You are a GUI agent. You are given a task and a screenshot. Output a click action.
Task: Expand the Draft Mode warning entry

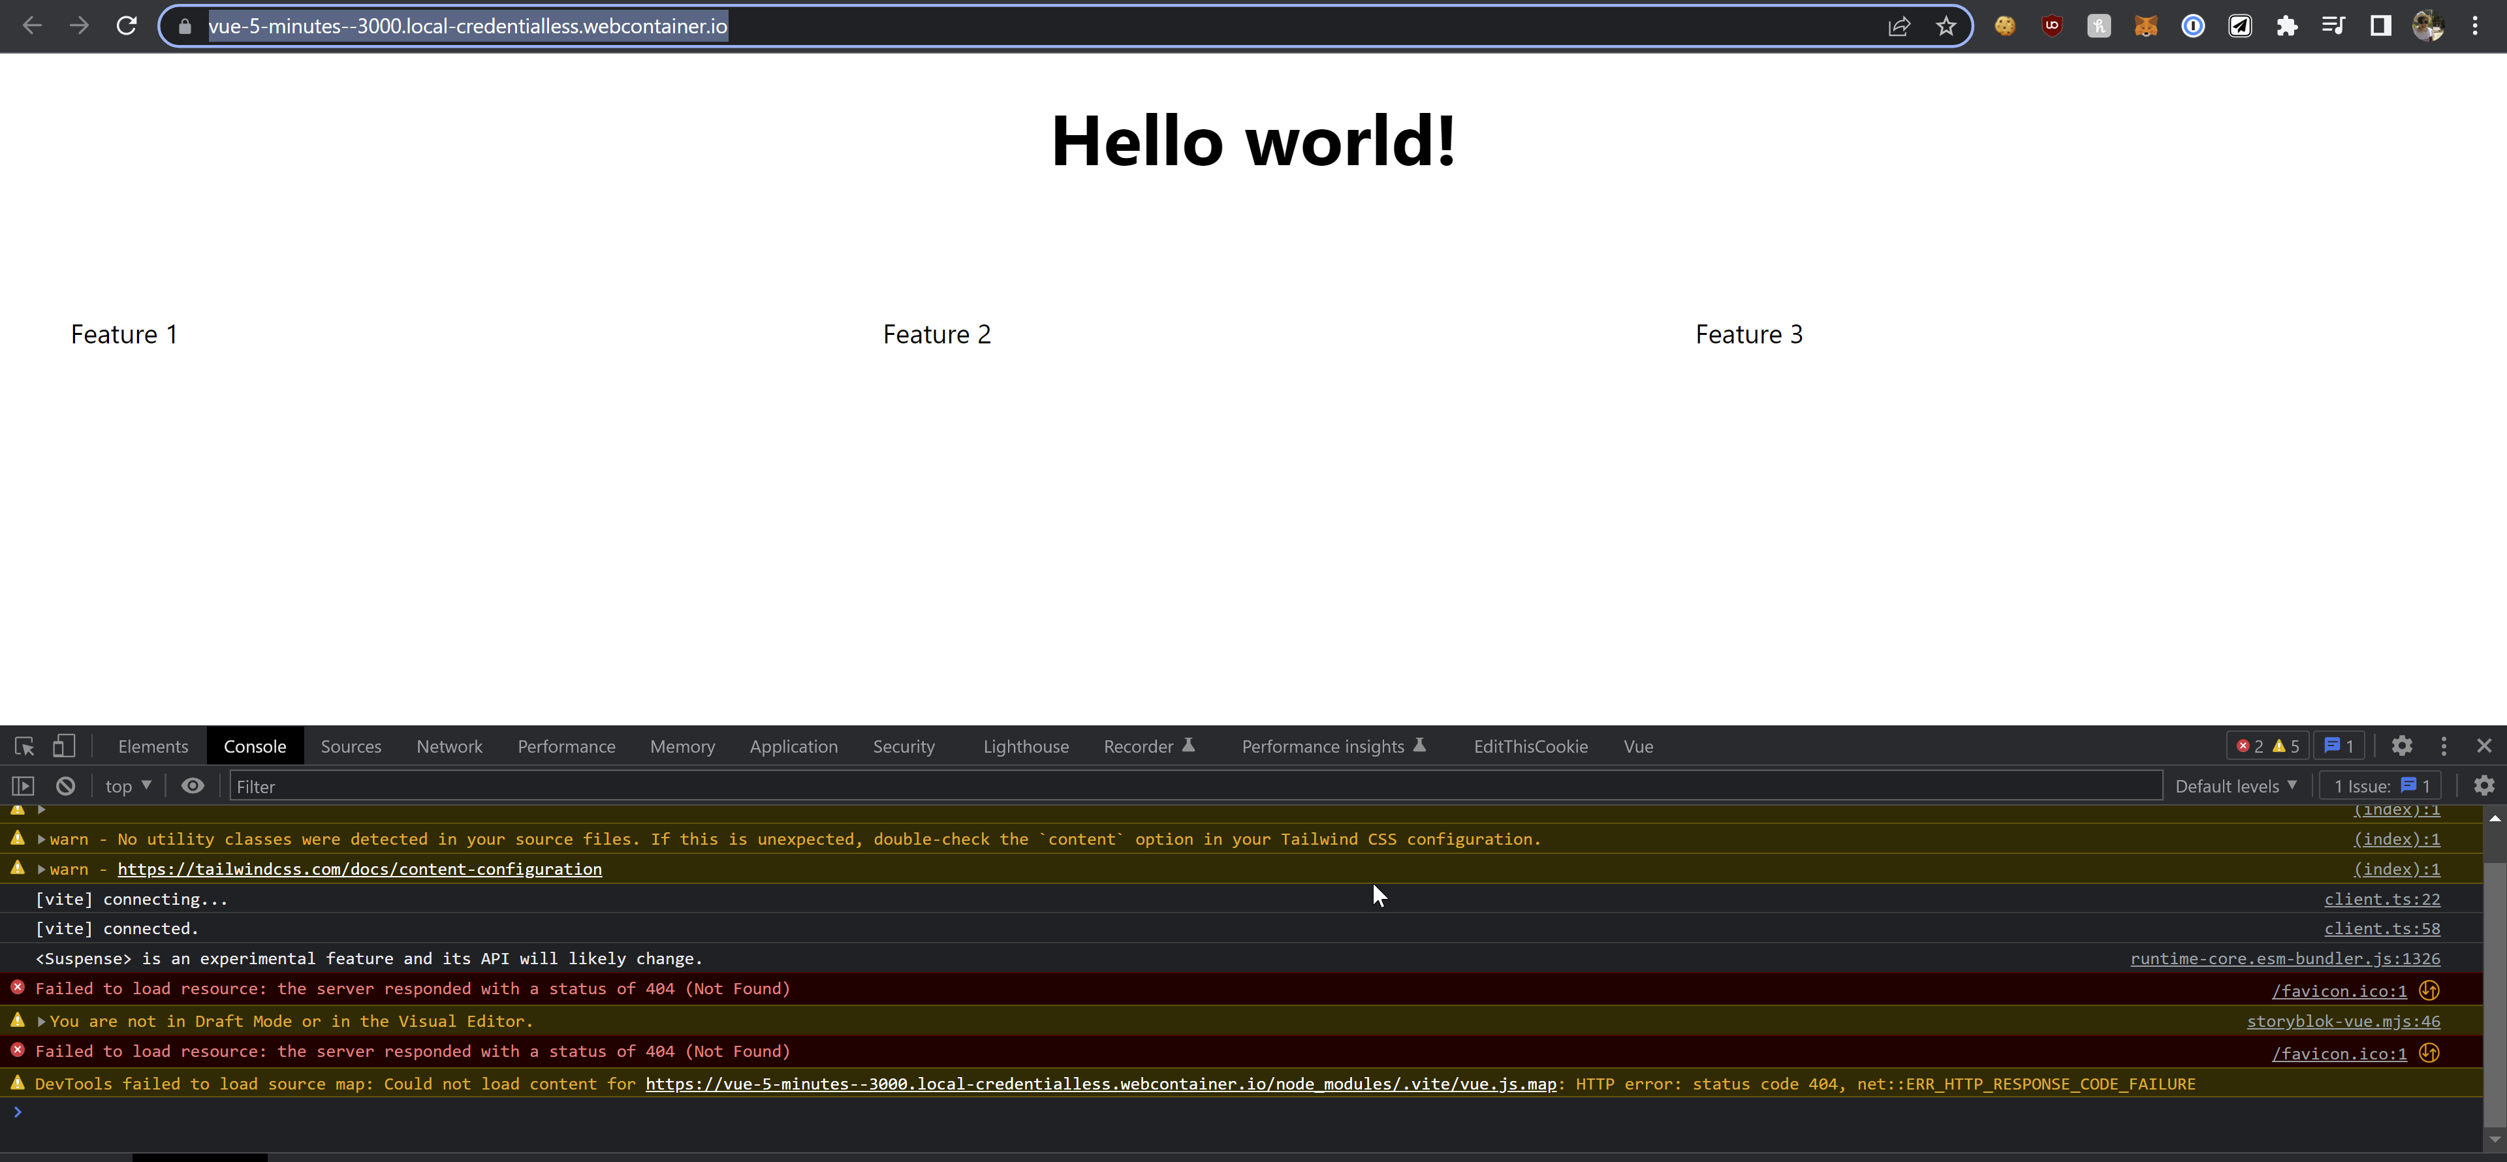pyautogui.click(x=41, y=1021)
